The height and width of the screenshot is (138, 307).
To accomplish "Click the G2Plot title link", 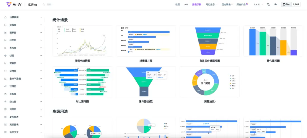I will [32, 4].
